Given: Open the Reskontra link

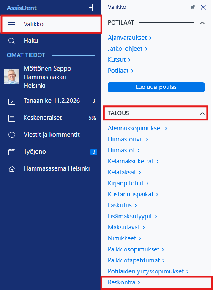Looking at the screenshot, I should pos(124,282).
